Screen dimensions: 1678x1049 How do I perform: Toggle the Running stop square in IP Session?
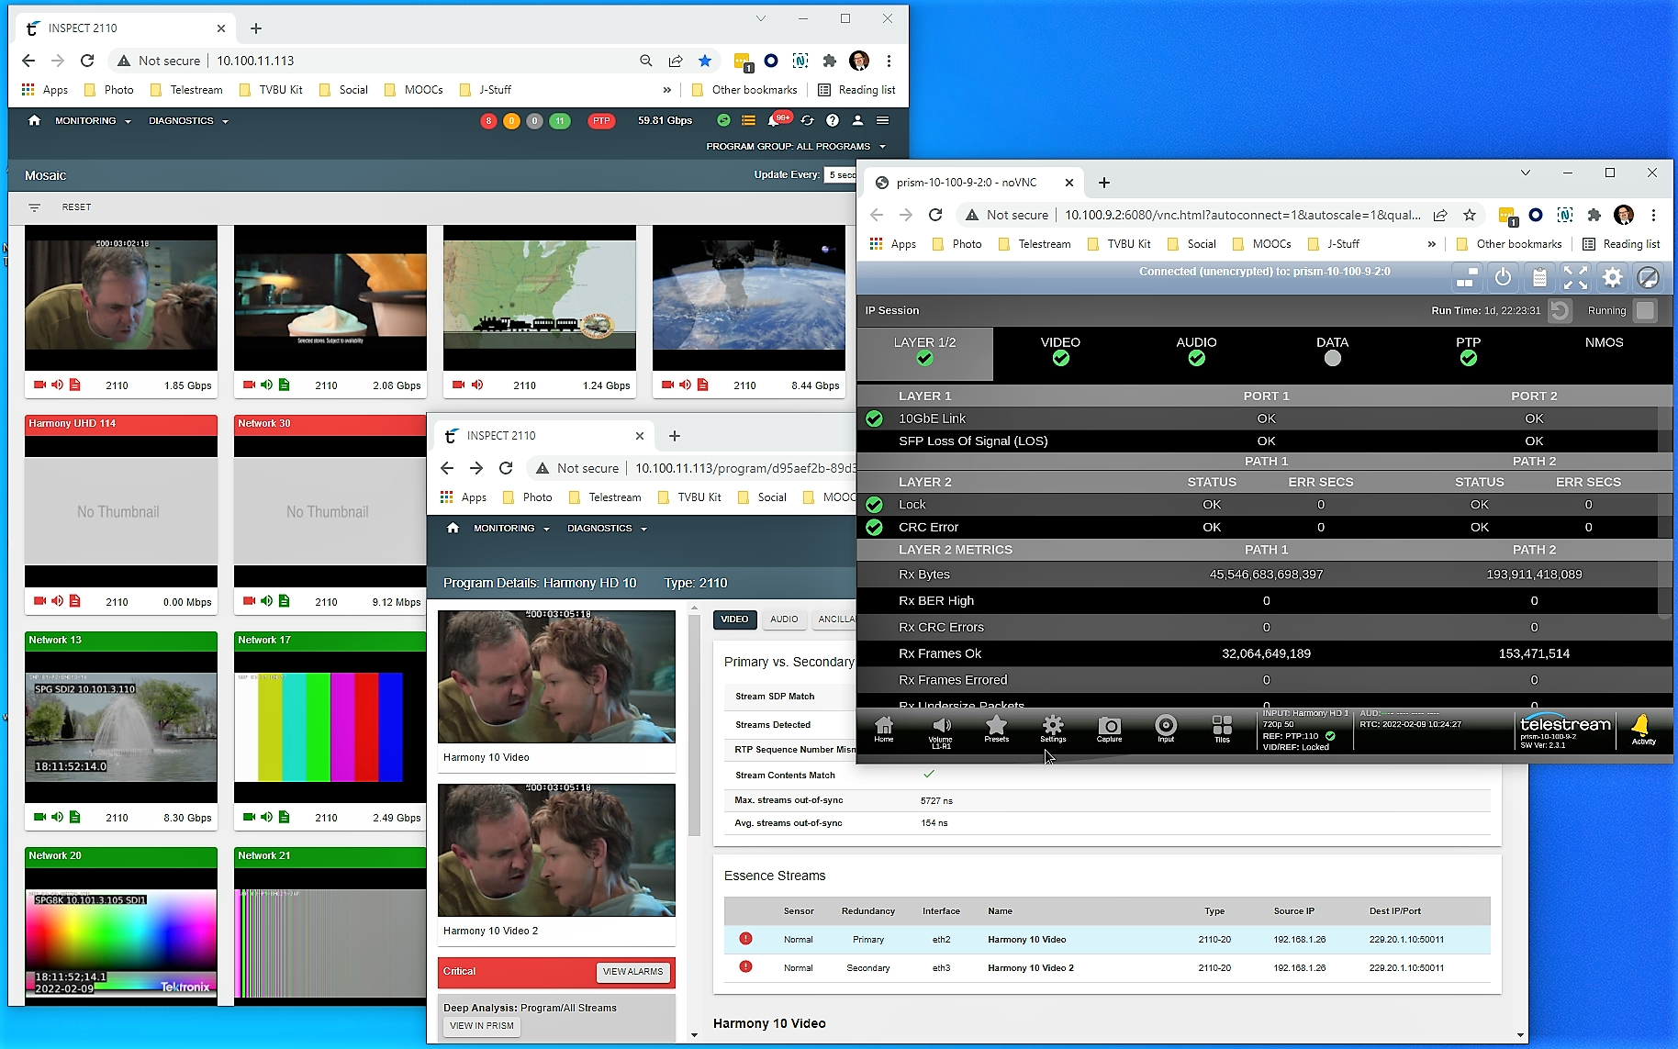click(1645, 311)
